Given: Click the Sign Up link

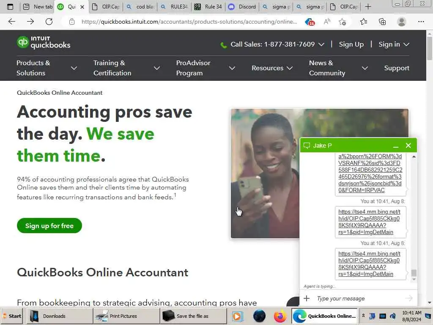Looking at the screenshot, I should point(351,44).
